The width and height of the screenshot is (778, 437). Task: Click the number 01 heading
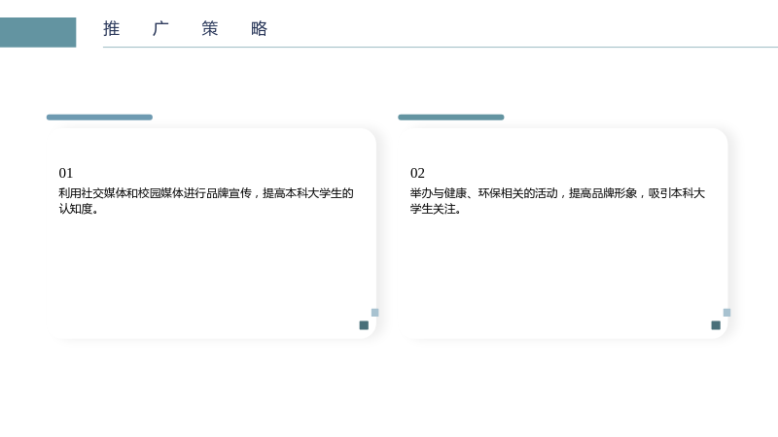66,173
